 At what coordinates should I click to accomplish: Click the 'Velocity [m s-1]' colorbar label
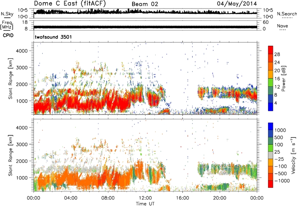[x=293, y=155]
